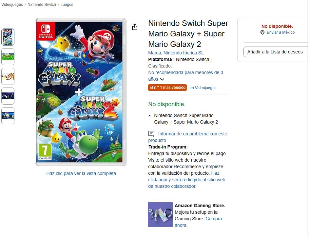This screenshot has width=309, height=237.
Task: Click 'Haz clic para ver la vista completa'
Action: [81, 173]
